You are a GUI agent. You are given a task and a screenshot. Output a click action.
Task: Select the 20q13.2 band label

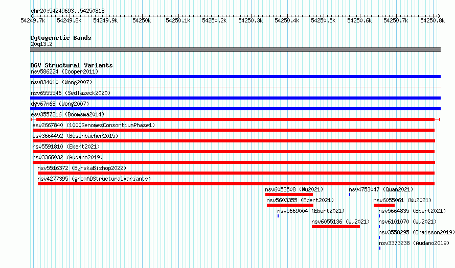pyautogui.click(x=41, y=44)
